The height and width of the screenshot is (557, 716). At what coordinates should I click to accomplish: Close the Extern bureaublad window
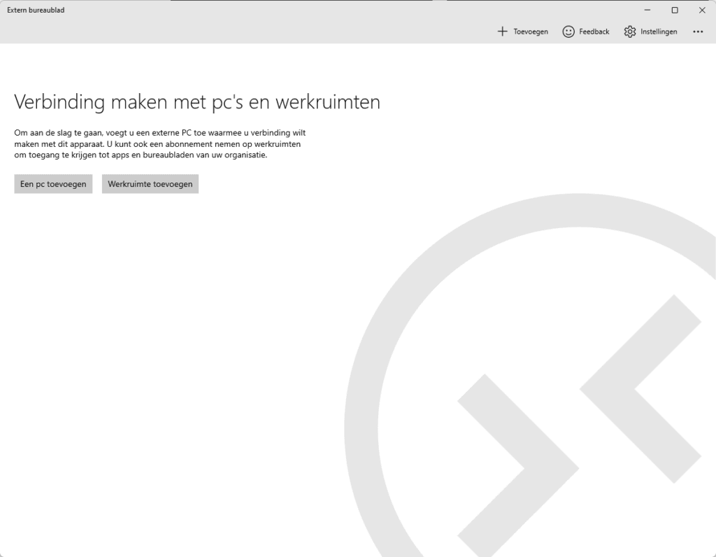point(702,10)
